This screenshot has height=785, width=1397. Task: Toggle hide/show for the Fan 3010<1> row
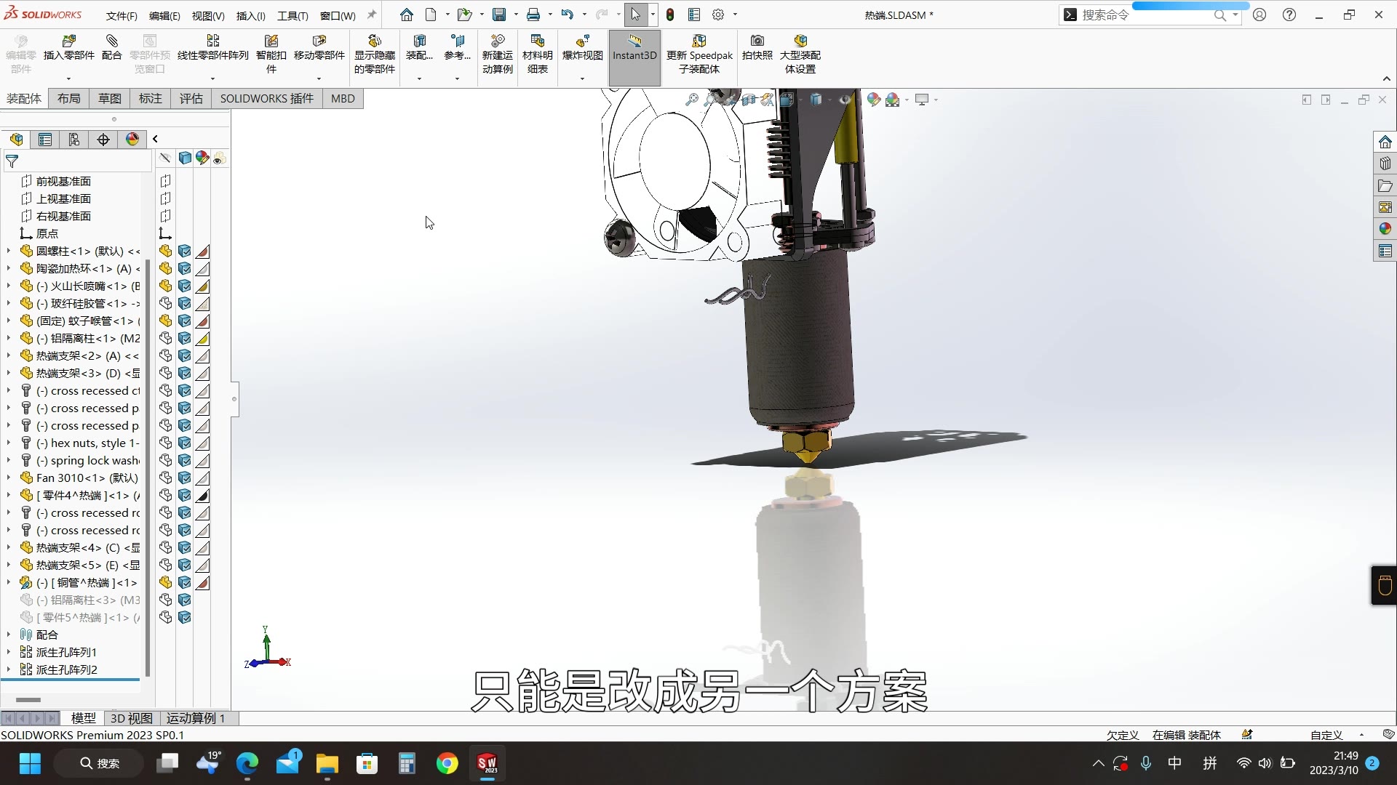tap(166, 478)
